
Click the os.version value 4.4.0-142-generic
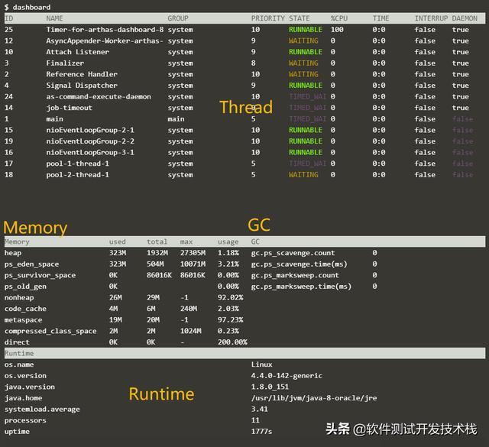click(287, 376)
